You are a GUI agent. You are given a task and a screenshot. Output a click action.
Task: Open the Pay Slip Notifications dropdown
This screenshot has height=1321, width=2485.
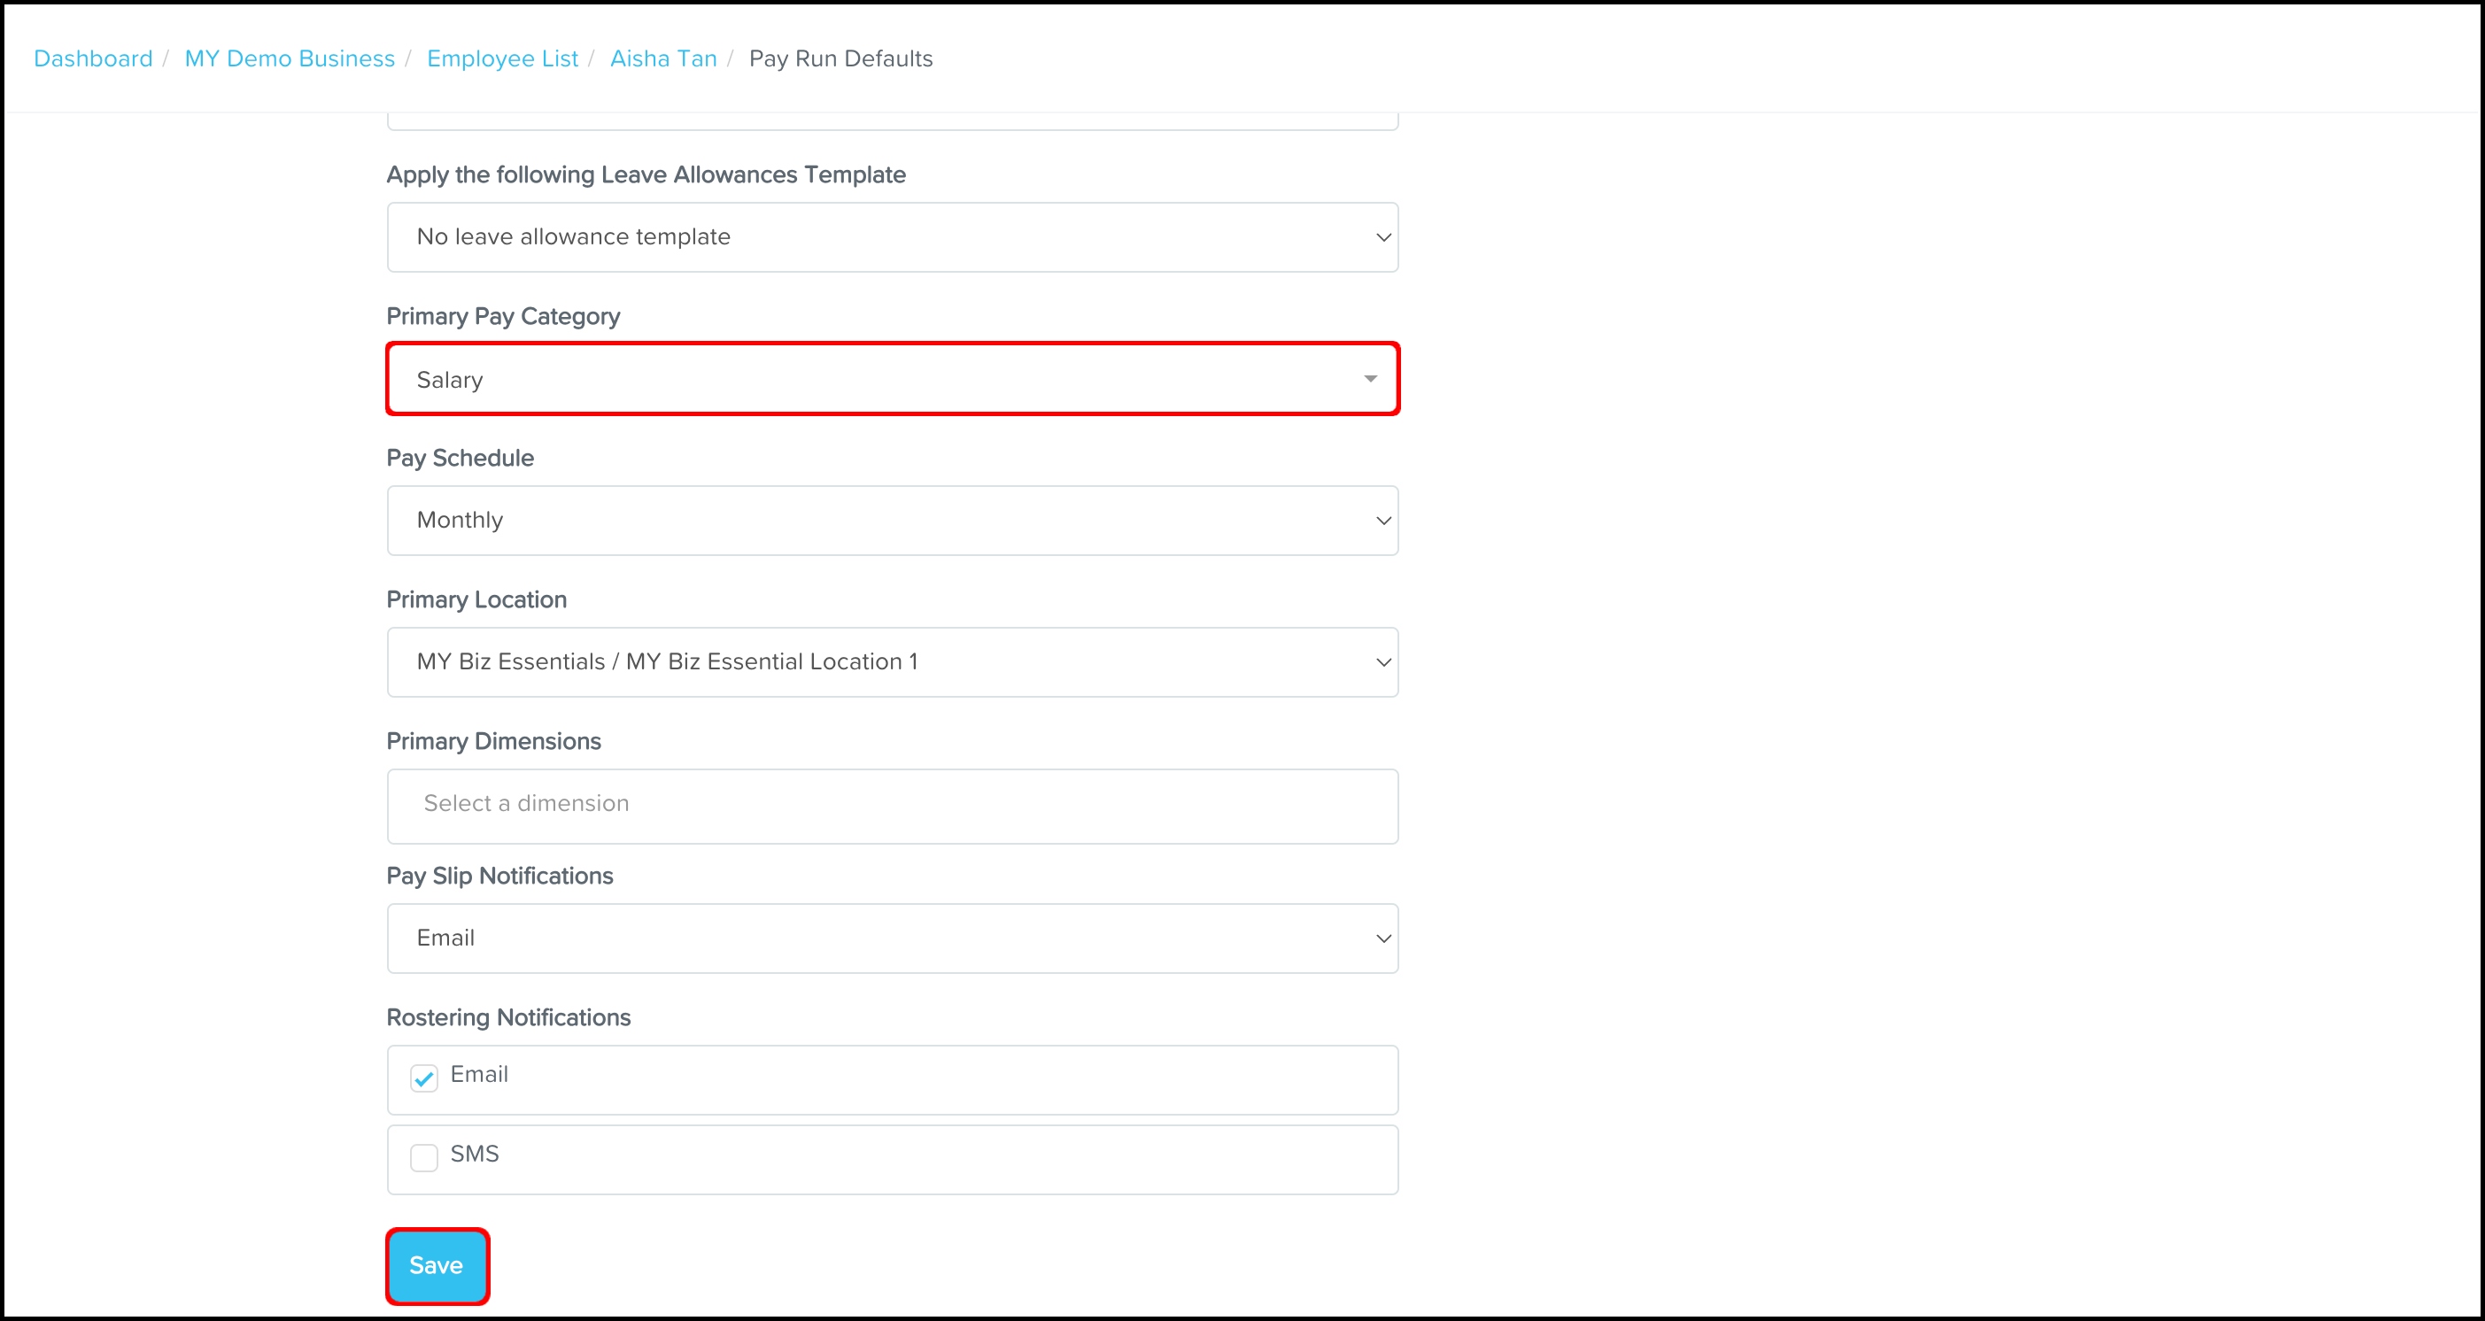click(891, 939)
